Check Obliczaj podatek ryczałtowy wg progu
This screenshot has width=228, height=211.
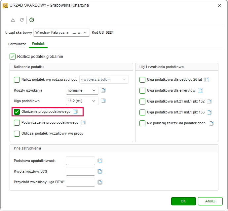click(17, 134)
